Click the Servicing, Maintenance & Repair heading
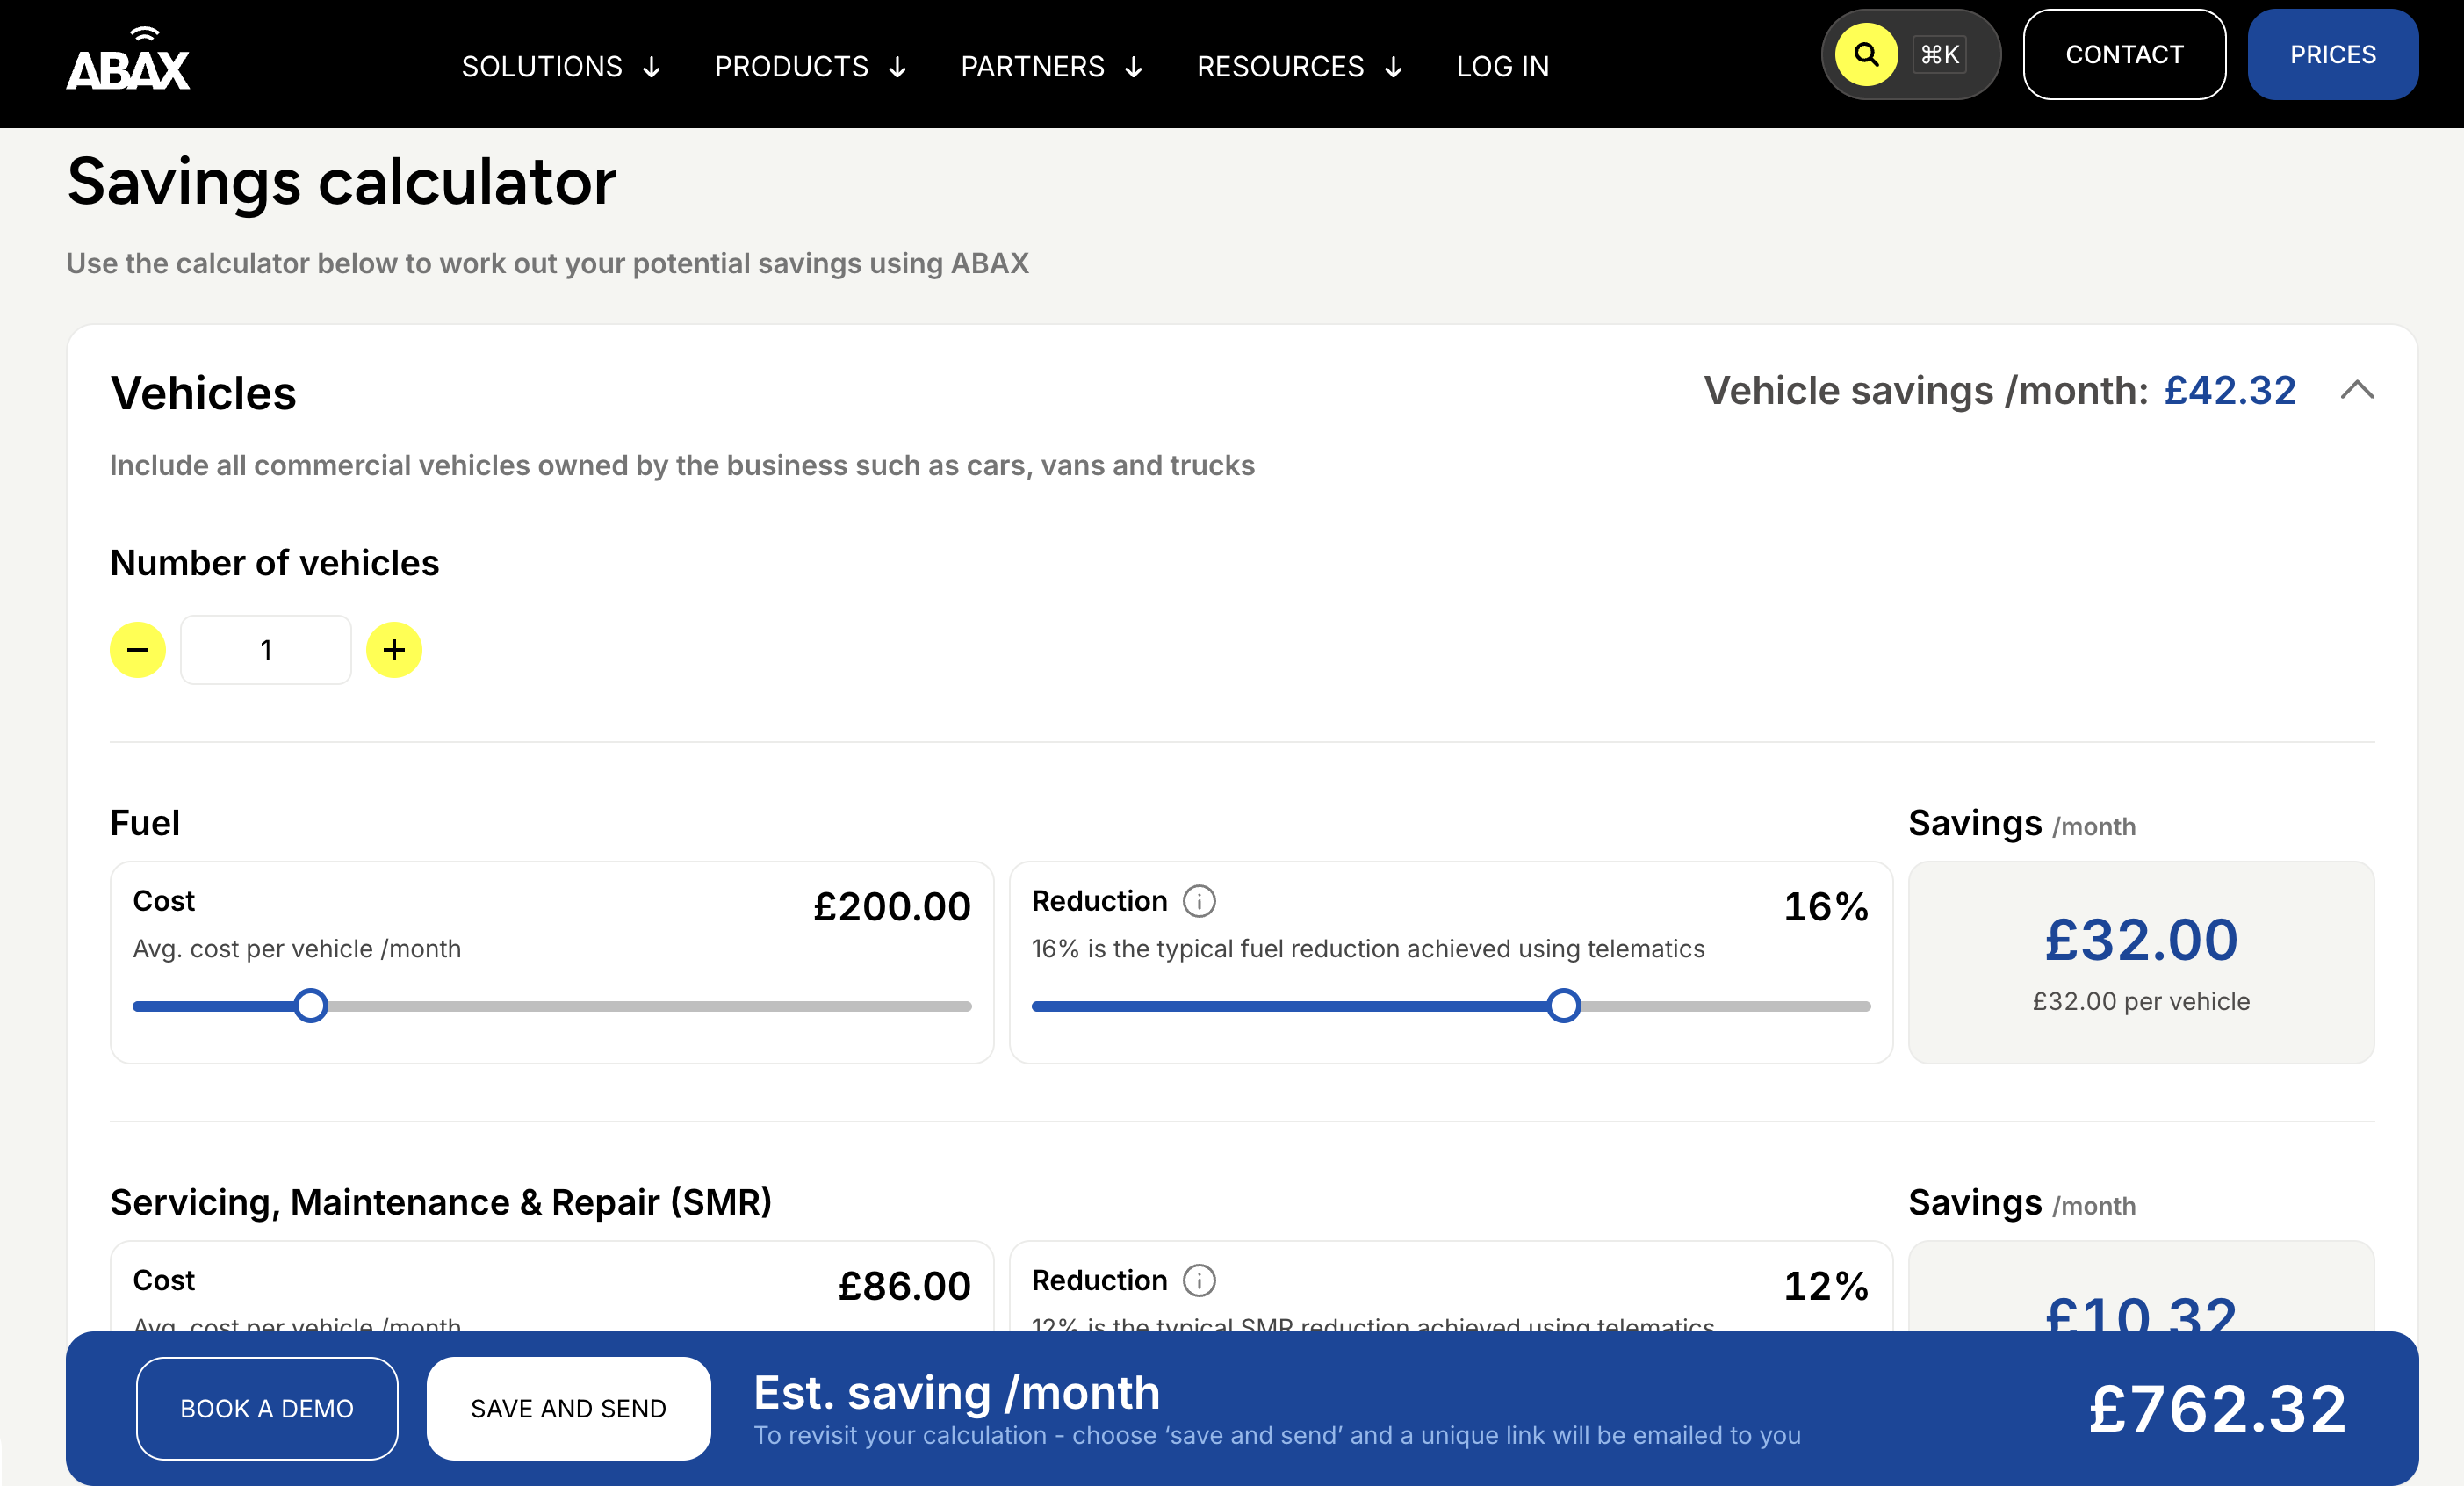Screen dimensions: 2464x1486 coord(441,1202)
